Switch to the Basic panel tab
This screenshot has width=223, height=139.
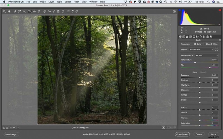pos(180,37)
